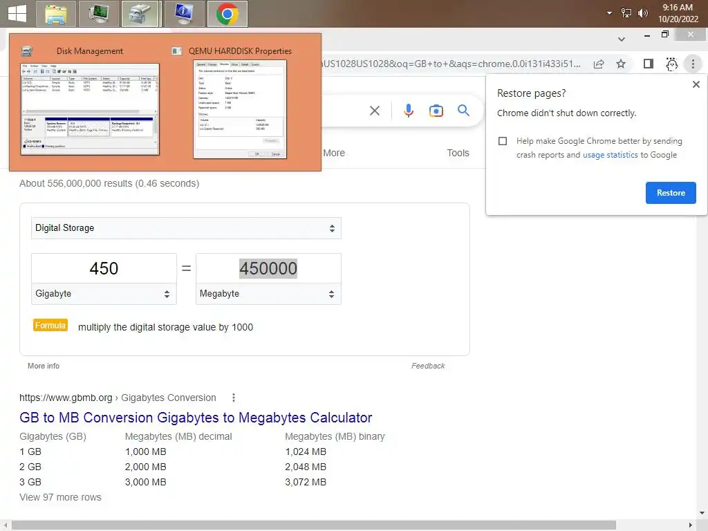Select the 3,072 MB table cell

click(306, 482)
